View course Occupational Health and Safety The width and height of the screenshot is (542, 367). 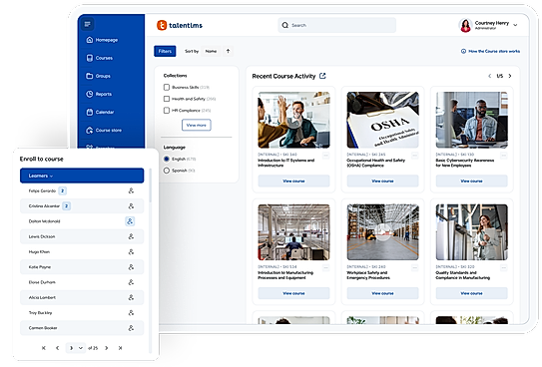[382, 181]
